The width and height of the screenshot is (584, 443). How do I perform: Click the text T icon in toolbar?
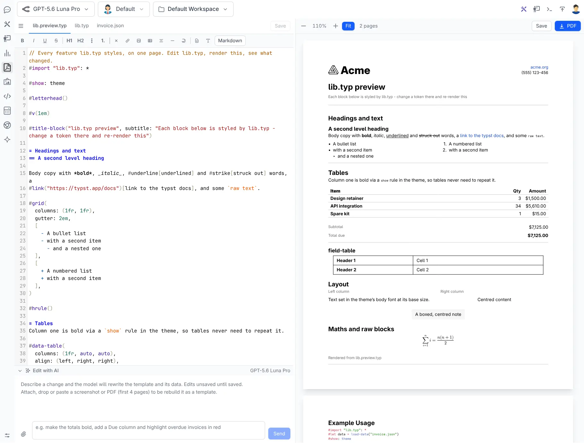[x=208, y=41]
